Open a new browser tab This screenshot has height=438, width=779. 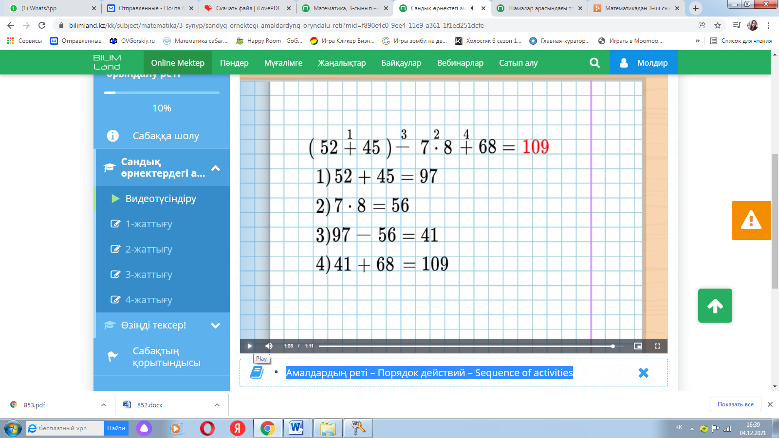696,8
